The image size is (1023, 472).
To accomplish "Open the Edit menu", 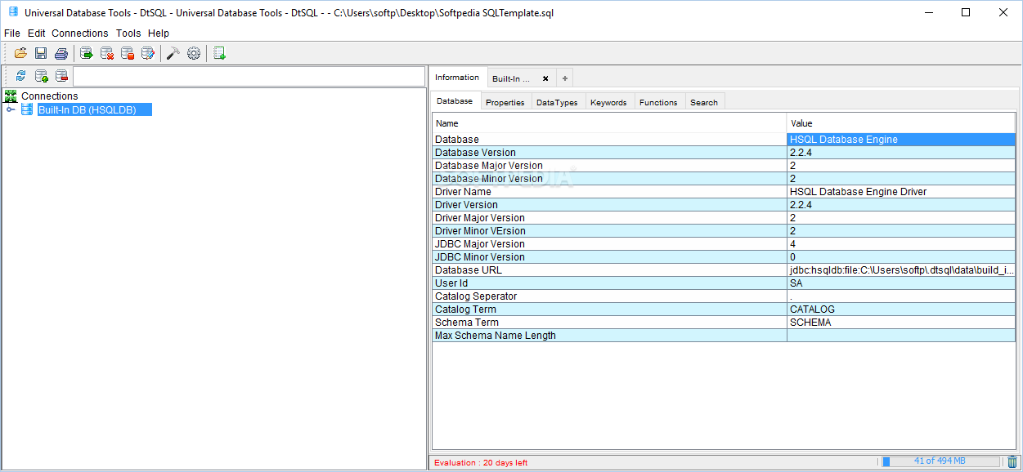I will pos(37,33).
